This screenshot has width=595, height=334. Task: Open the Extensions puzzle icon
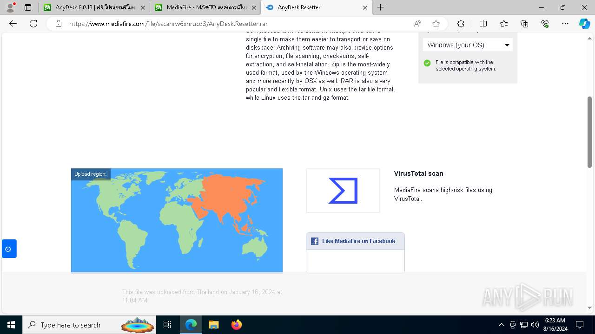461,24
